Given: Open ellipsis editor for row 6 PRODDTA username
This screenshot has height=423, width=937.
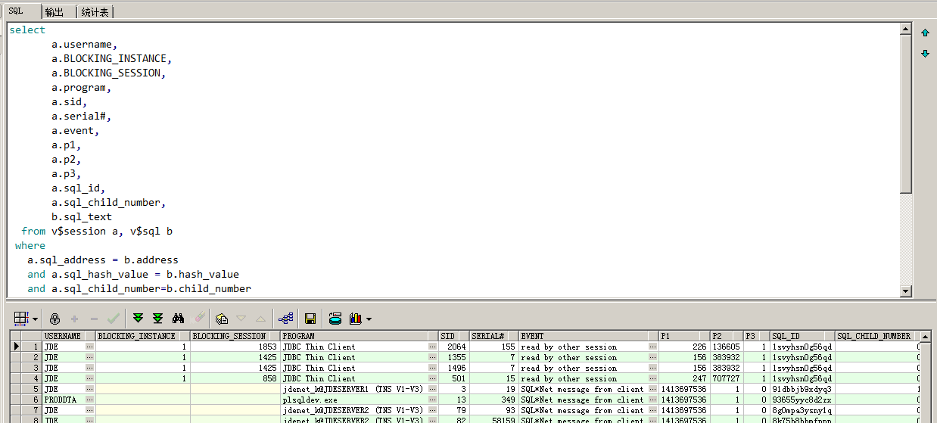Looking at the screenshot, I should pyautogui.click(x=90, y=400).
